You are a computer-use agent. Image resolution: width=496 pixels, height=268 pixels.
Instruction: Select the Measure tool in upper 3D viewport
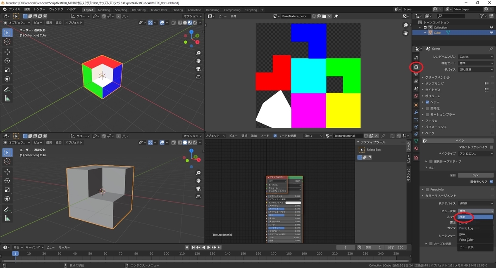tap(7, 99)
